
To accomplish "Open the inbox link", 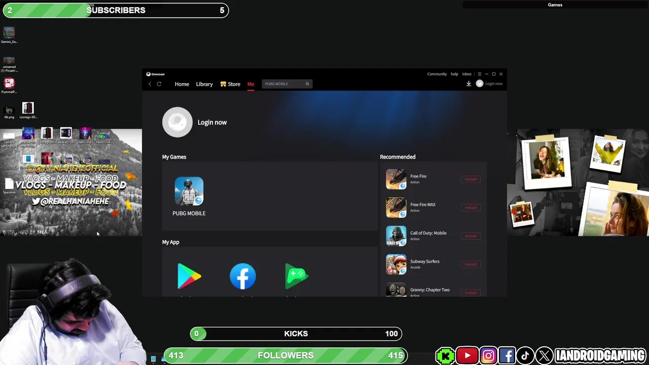I will coord(466,74).
